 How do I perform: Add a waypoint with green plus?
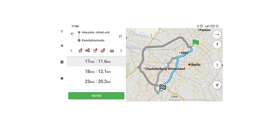(x=71, y=51)
